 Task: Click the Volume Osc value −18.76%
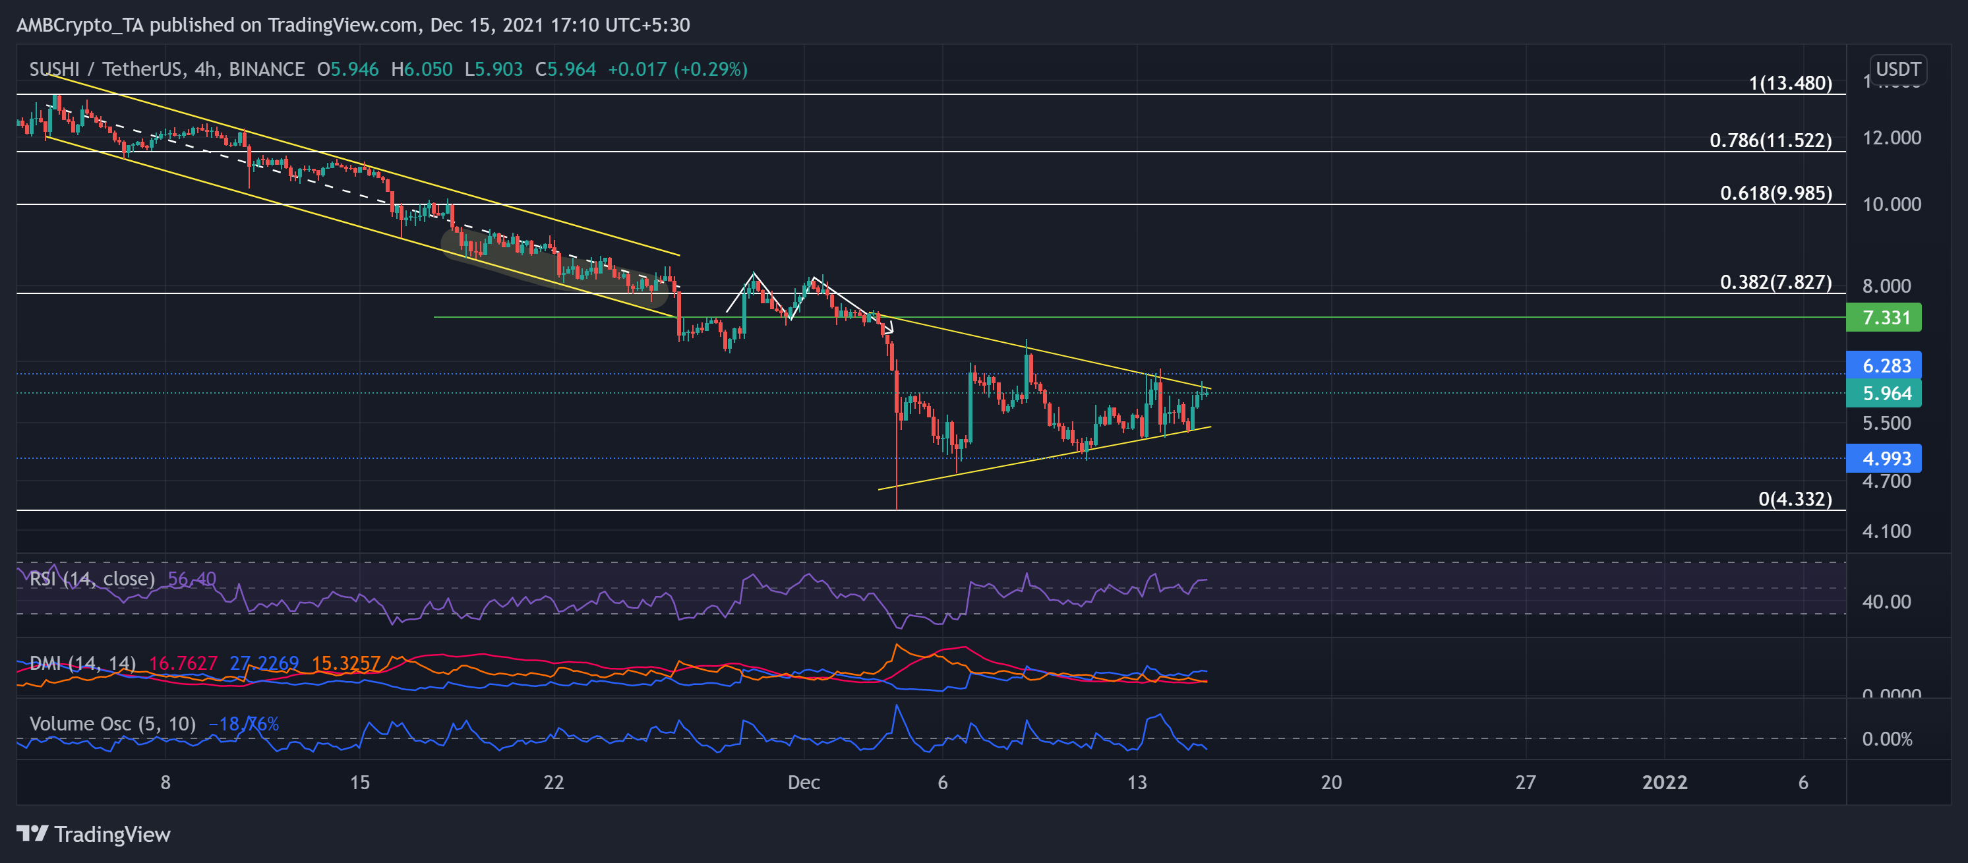click(244, 723)
